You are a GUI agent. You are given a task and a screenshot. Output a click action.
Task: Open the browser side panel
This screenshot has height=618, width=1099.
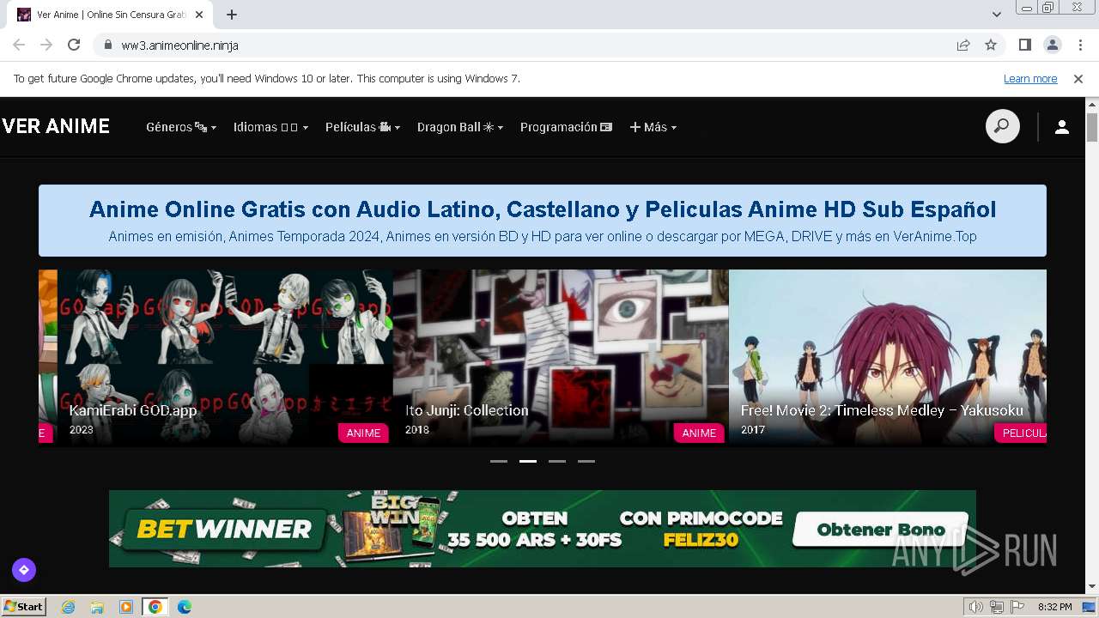pos(1024,45)
